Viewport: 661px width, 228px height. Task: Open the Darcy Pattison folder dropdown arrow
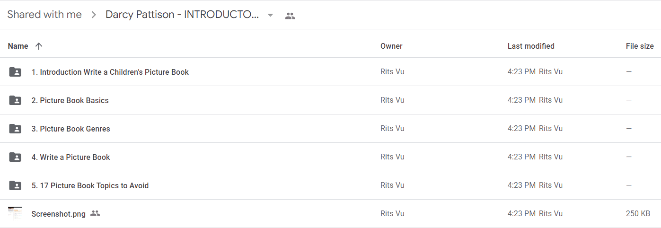tap(270, 15)
